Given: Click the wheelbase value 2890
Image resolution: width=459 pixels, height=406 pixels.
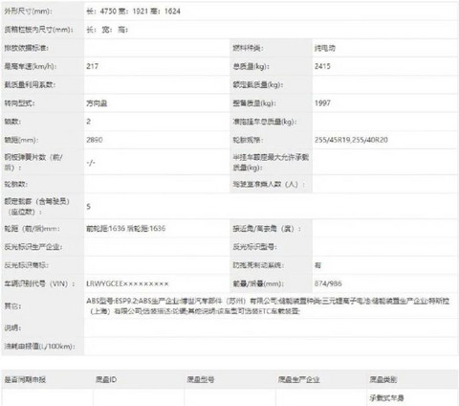Looking at the screenshot, I should 95,140.
